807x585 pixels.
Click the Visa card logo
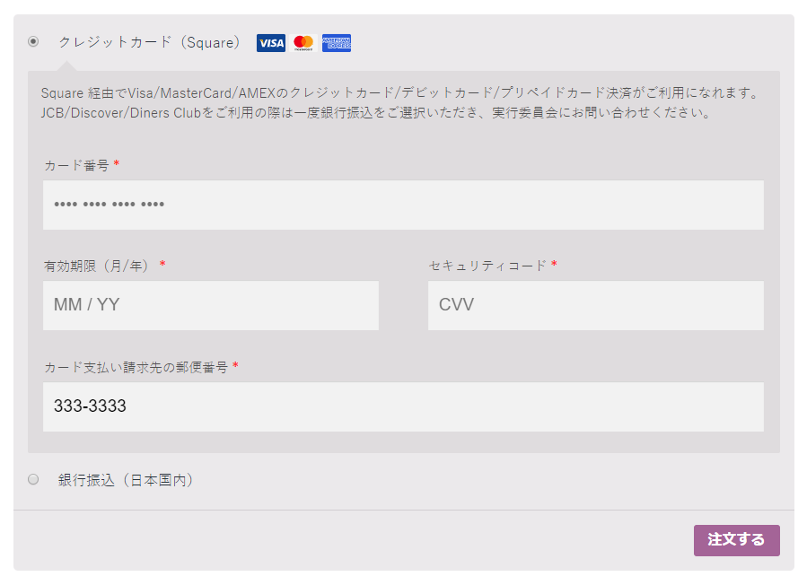pos(270,43)
